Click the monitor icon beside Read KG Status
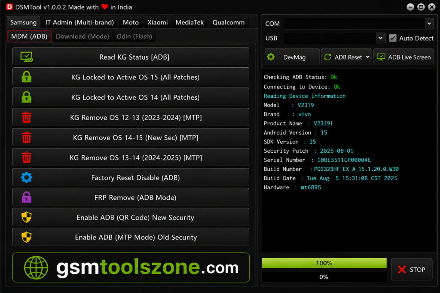 point(26,57)
